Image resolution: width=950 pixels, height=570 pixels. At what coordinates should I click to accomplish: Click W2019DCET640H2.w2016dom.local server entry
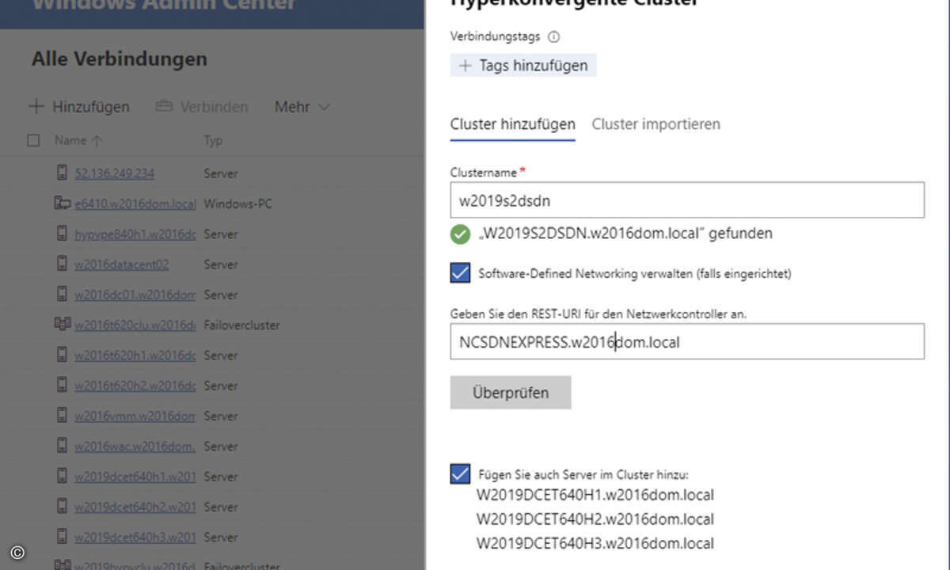click(595, 519)
